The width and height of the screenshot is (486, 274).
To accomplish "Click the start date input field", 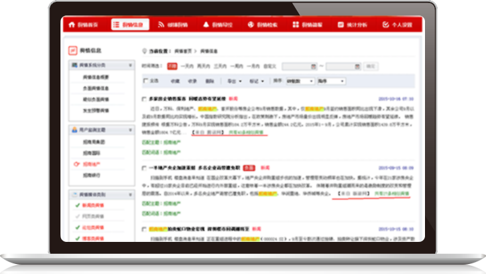I will coord(300,66).
